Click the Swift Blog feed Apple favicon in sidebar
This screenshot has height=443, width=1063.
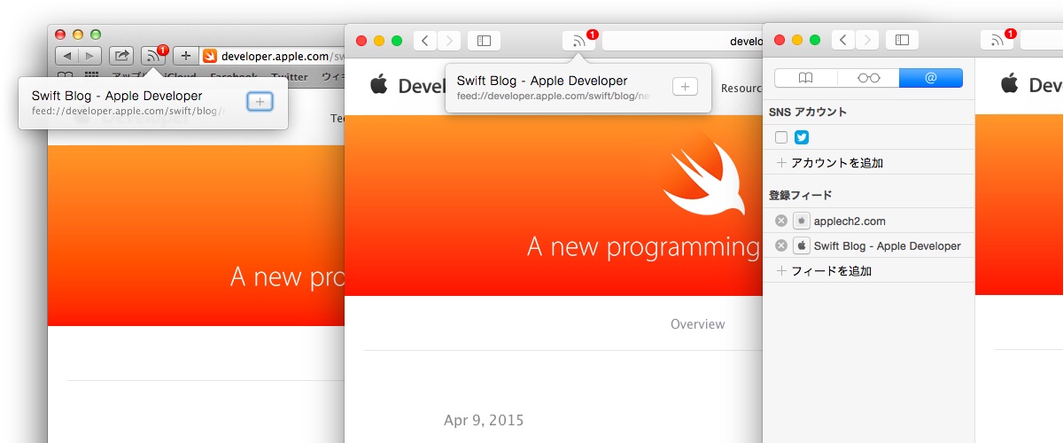(802, 245)
